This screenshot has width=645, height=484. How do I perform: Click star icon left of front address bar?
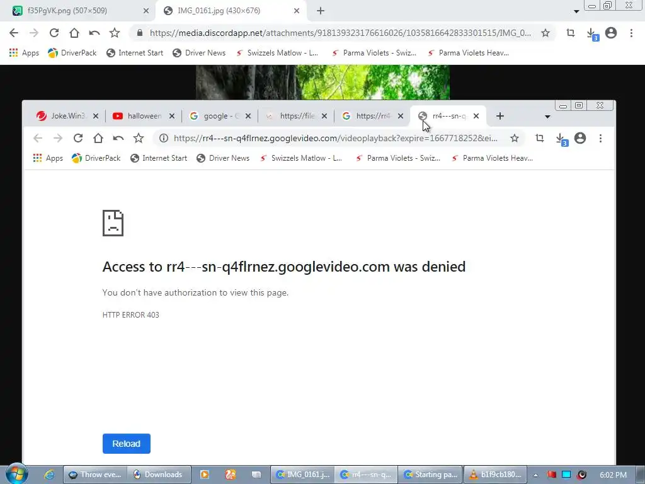coord(139,138)
